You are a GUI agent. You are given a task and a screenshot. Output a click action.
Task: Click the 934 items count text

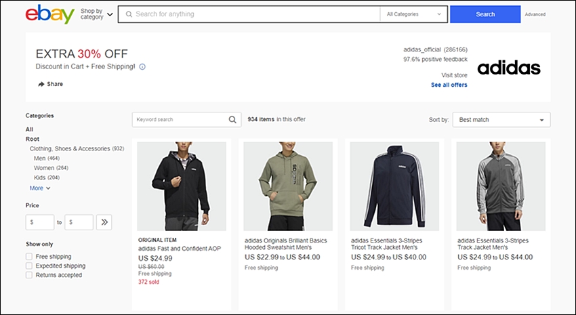(x=261, y=119)
